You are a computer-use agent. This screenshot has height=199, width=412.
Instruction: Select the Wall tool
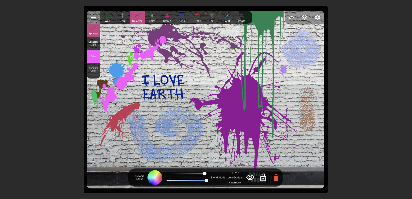[x=107, y=18]
